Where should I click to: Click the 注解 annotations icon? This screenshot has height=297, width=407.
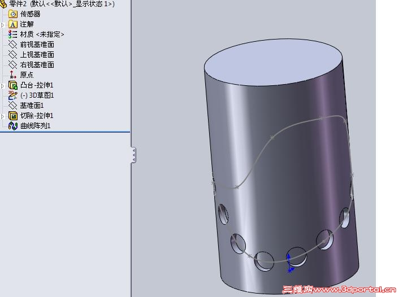(x=12, y=24)
